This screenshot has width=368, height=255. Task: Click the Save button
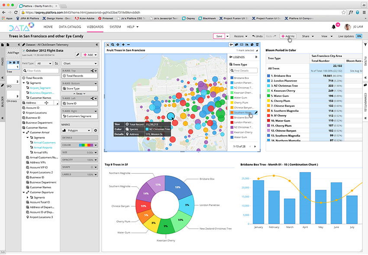pos(219,36)
